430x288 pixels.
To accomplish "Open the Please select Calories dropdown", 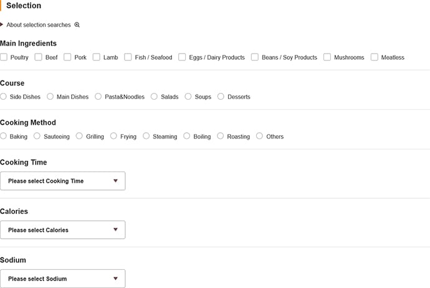I will click(x=63, y=230).
